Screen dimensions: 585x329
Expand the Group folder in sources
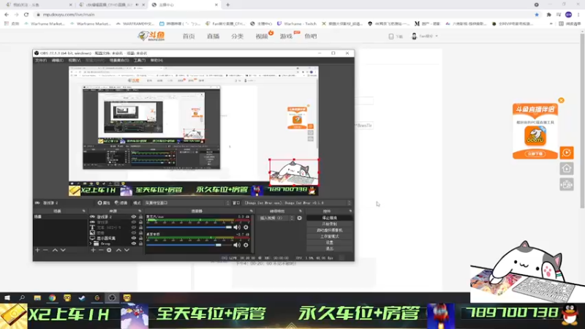(91, 243)
